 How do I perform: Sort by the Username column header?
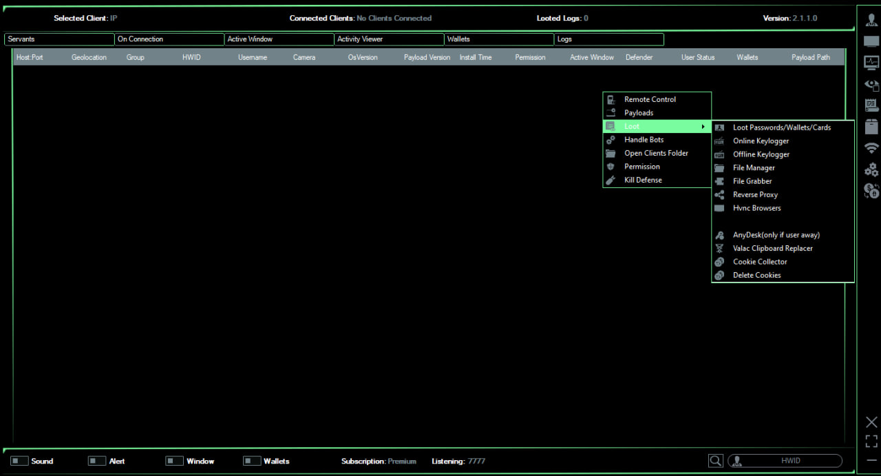[x=253, y=57]
